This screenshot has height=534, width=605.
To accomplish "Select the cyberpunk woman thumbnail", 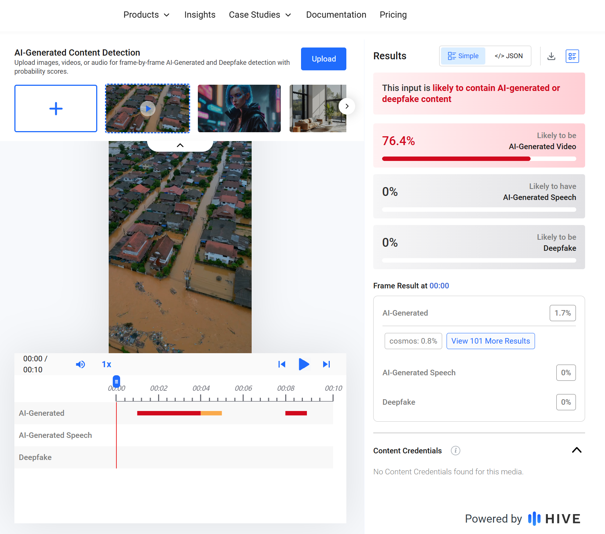I will [239, 108].
